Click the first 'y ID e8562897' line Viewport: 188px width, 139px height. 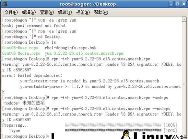tap(17, 70)
